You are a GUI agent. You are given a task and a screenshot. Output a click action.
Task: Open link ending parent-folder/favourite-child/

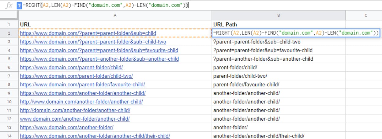(83, 85)
